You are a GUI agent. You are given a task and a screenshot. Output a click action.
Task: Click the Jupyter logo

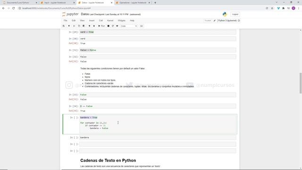click(x=70, y=14)
